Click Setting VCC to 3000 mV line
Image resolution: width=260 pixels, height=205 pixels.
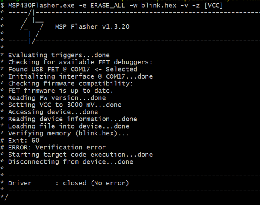65,105
